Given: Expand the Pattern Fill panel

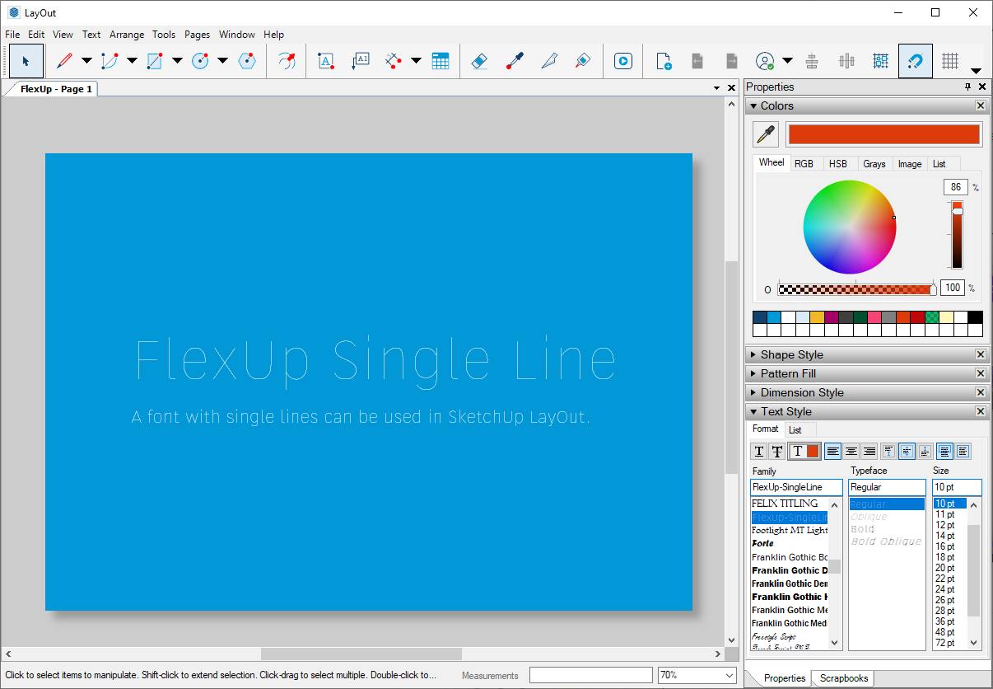Looking at the screenshot, I should [753, 374].
